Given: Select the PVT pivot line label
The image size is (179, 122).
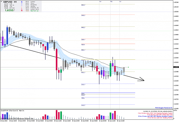Looking at the screenshot, I should (83, 60).
